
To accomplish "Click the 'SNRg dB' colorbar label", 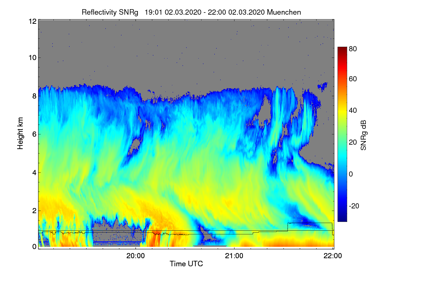I will (363, 135).
